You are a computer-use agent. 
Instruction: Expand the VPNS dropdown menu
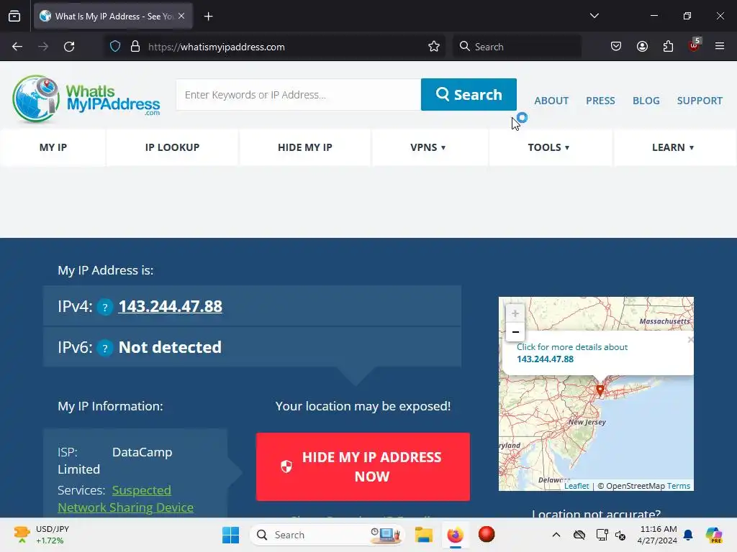pyautogui.click(x=428, y=147)
